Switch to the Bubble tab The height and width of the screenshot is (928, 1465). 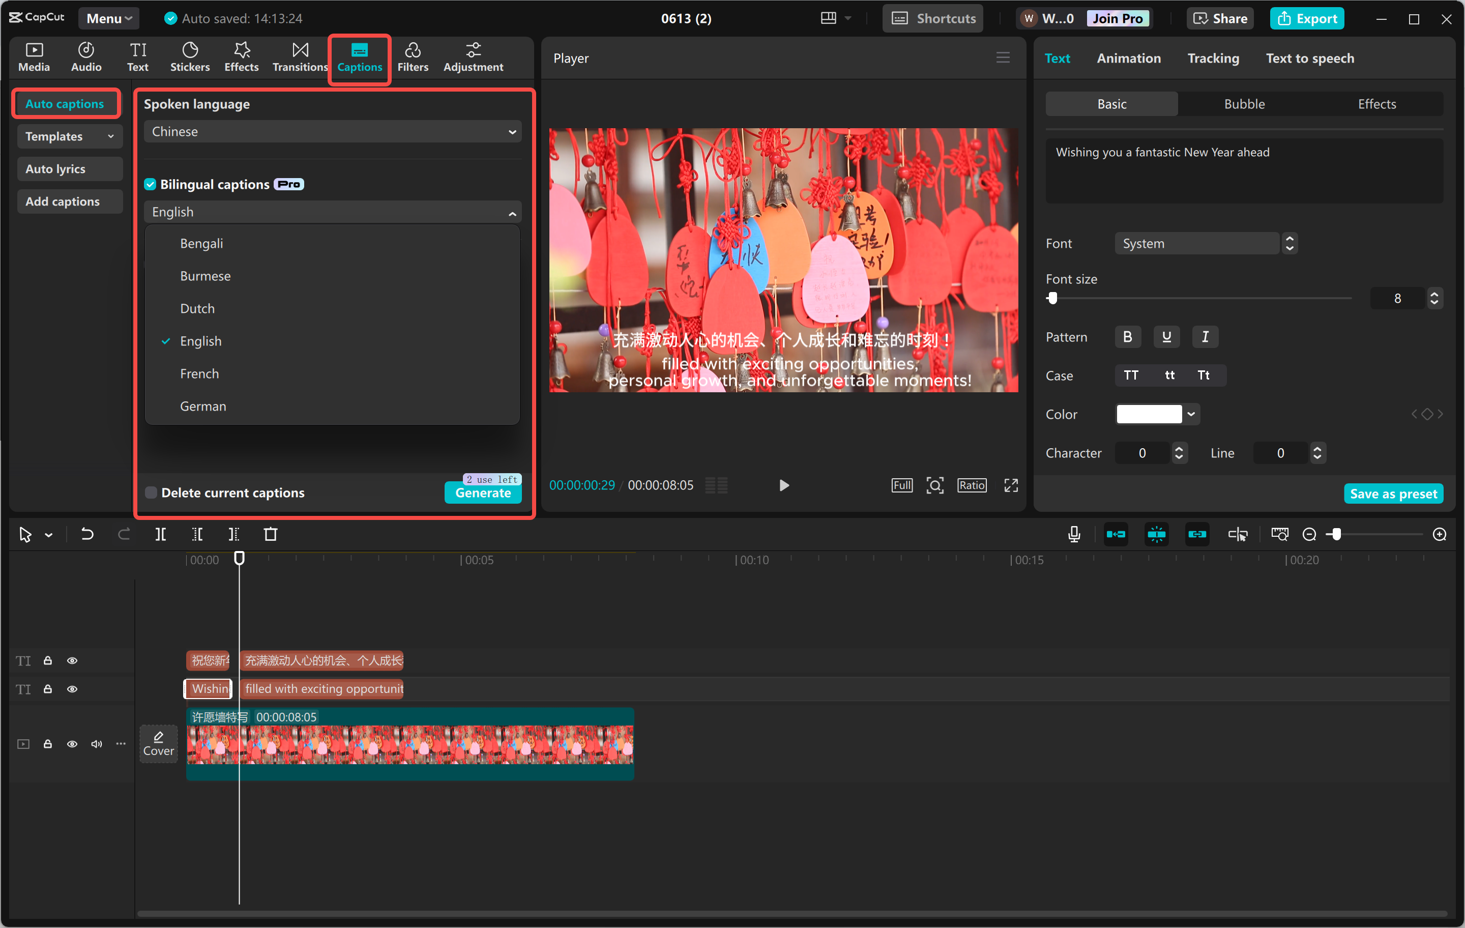(1244, 103)
